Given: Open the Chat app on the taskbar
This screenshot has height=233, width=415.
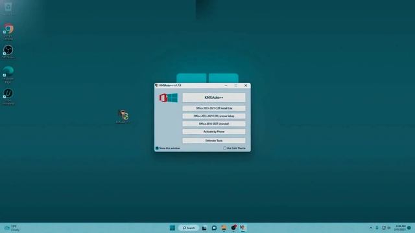Looking at the screenshot, I should coord(214,228).
